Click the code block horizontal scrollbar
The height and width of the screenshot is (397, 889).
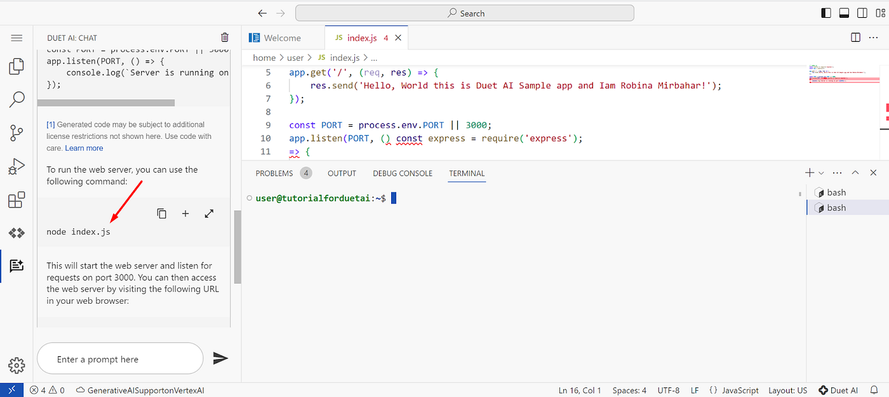click(x=106, y=102)
